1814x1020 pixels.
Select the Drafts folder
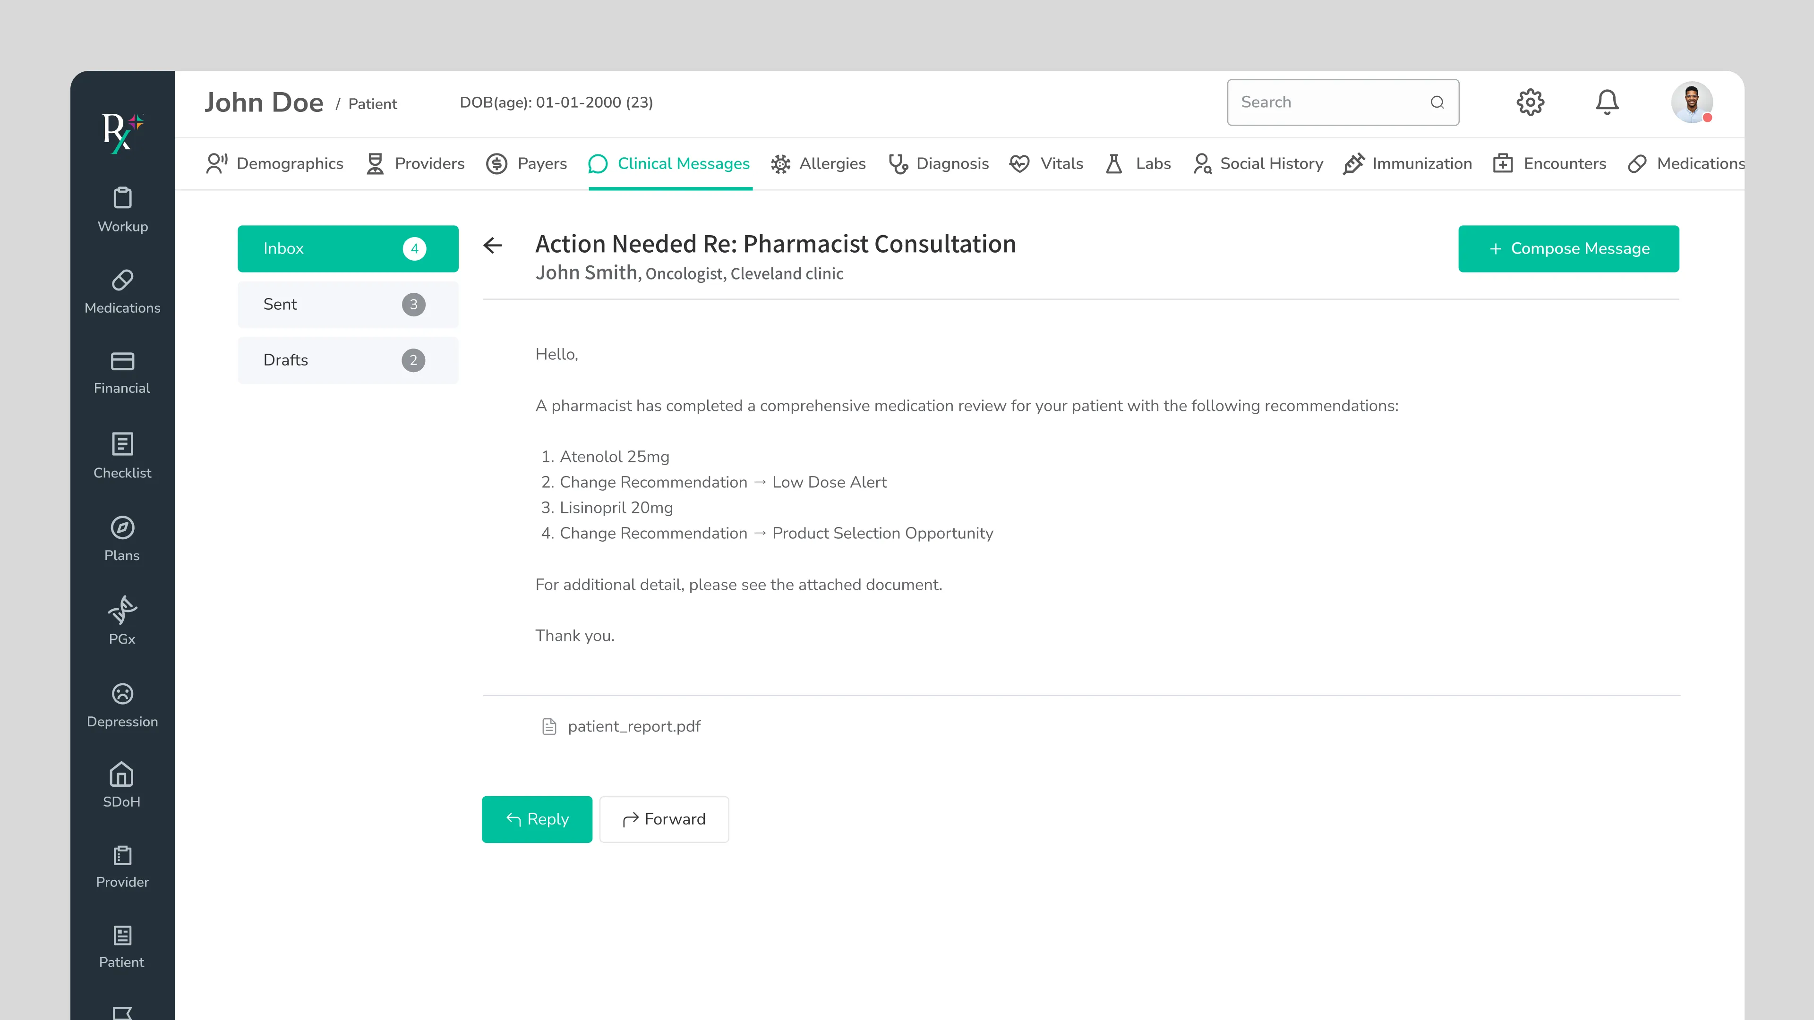348,360
